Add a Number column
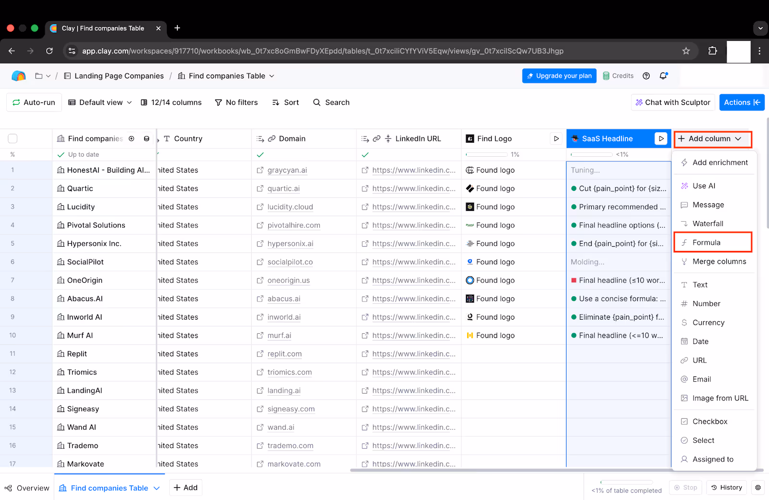This screenshot has height=500, width=769. pos(714,304)
